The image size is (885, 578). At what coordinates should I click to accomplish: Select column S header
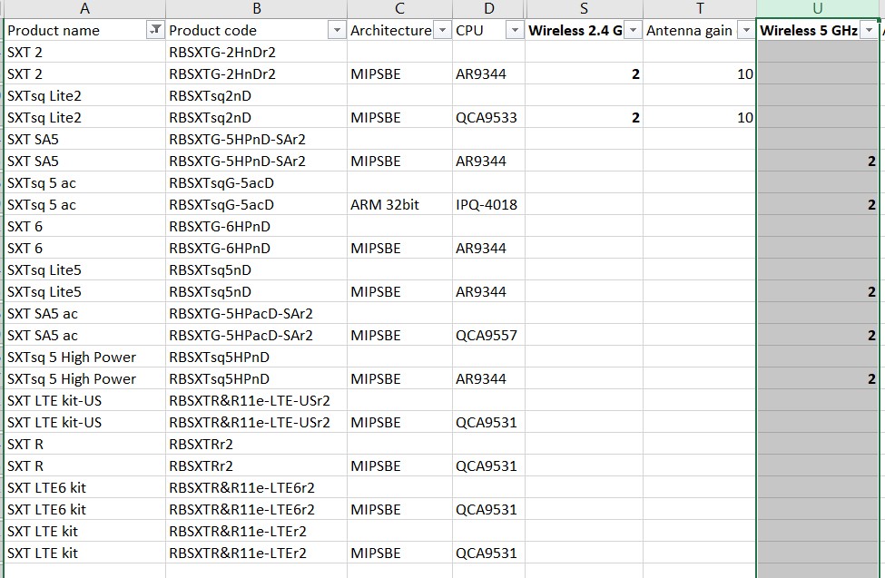tap(585, 8)
